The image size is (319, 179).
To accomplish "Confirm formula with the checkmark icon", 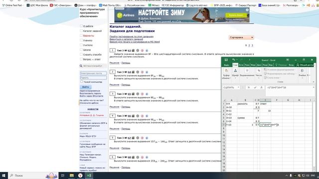I will (255, 88).
